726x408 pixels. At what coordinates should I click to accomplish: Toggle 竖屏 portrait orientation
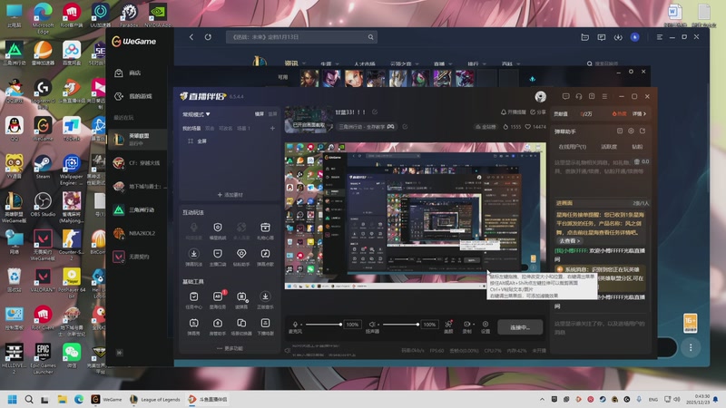point(273,114)
